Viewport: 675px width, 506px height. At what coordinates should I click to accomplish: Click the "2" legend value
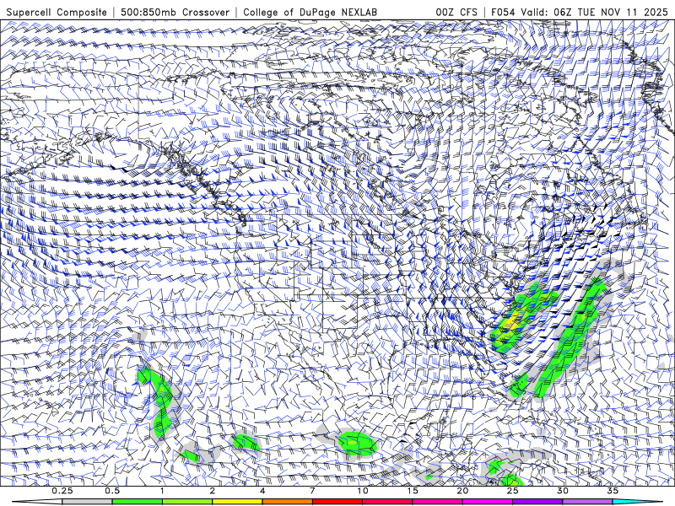213,491
